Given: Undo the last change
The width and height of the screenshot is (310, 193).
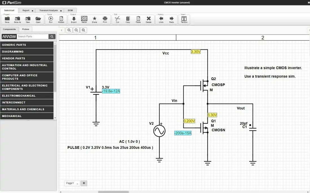Looking at the screenshot, I should [161, 19].
